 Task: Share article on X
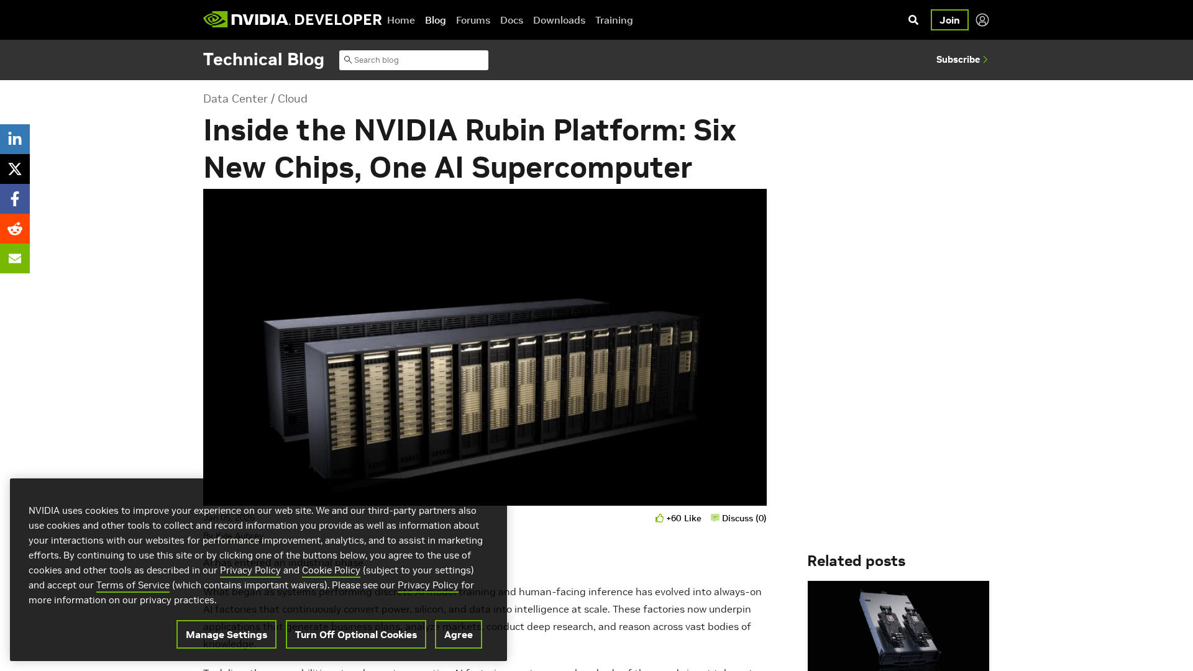[x=15, y=169]
